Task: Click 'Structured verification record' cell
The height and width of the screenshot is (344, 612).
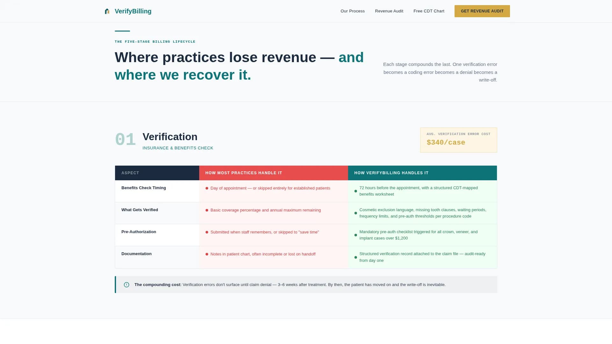Action: coord(422,257)
